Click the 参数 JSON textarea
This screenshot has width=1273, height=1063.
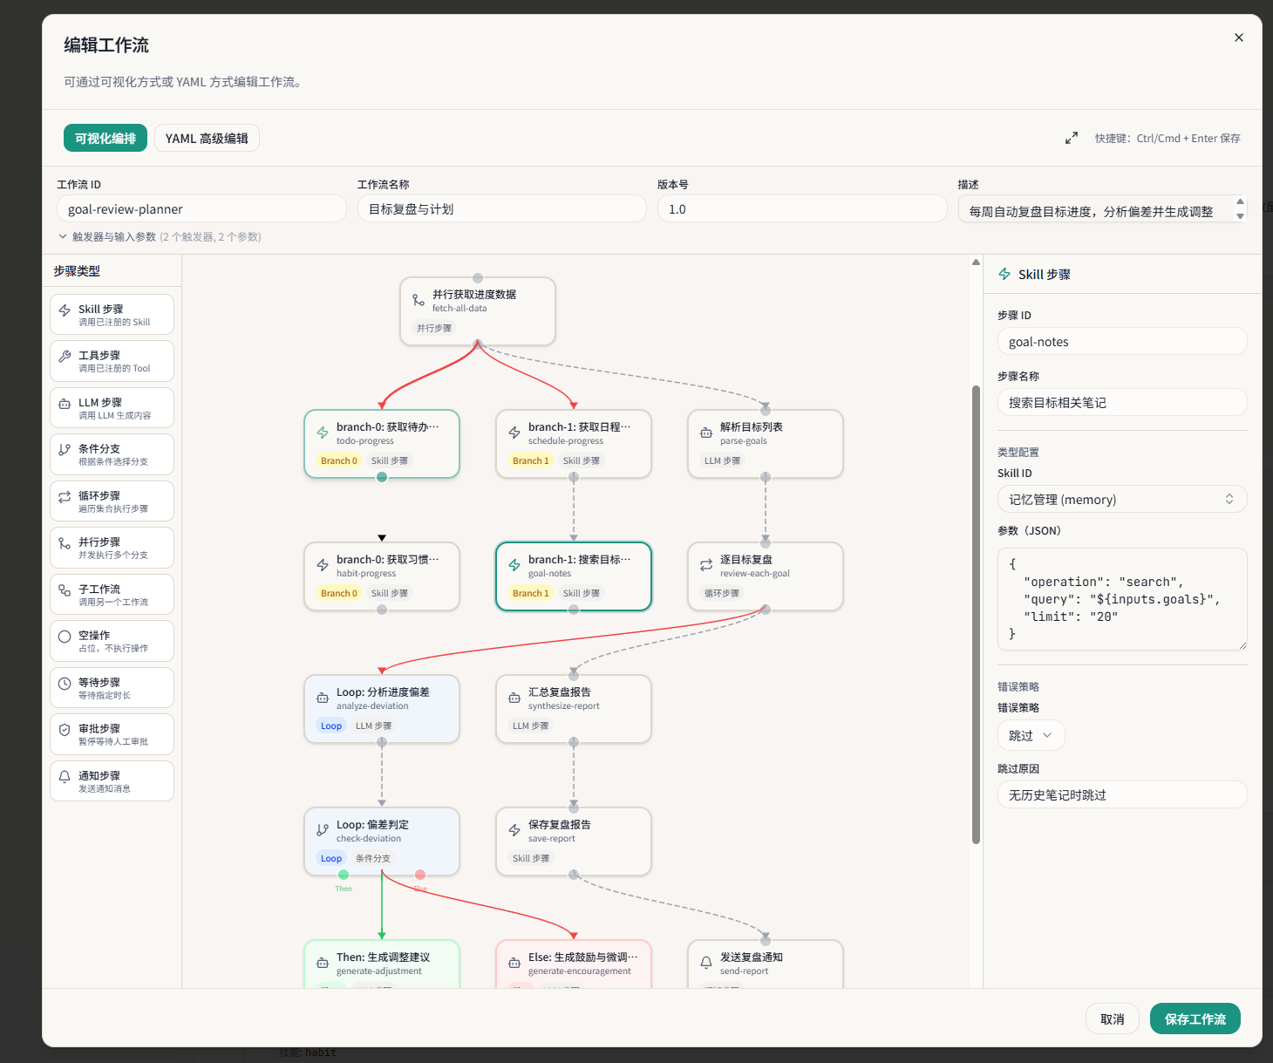point(1122,599)
